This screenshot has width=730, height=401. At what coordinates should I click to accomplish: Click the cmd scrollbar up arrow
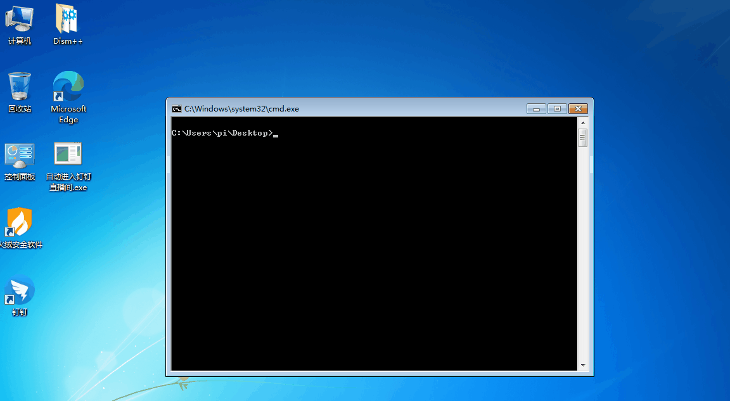coord(583,123)
